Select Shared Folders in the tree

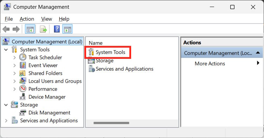click(45, 73)
